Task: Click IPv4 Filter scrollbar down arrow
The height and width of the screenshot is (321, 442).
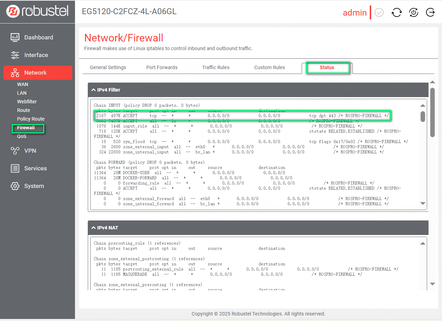Action: click(423, 204)
